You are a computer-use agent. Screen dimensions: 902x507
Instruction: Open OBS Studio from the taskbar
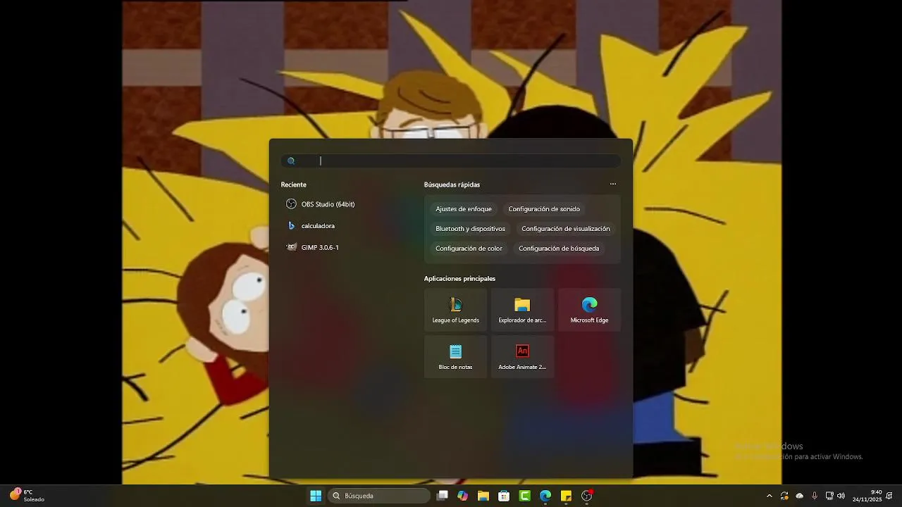click(x=587, y=496)
